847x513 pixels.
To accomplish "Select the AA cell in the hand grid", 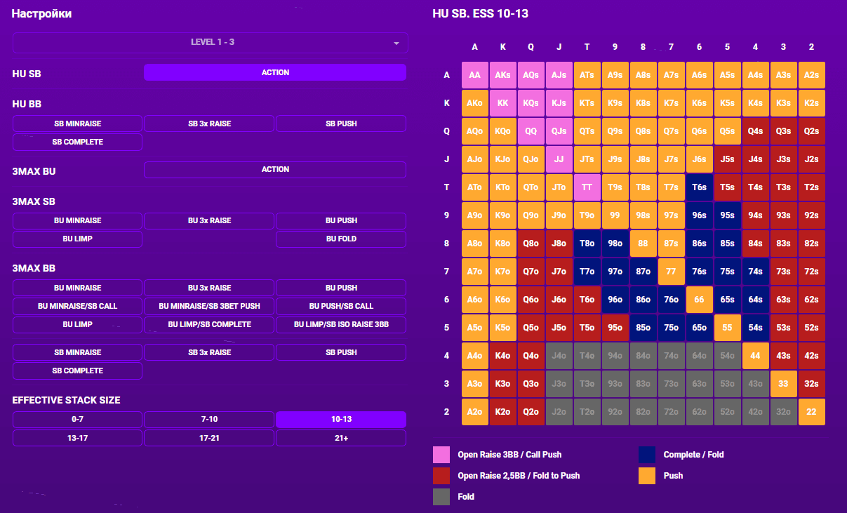I will coord(475,75).
